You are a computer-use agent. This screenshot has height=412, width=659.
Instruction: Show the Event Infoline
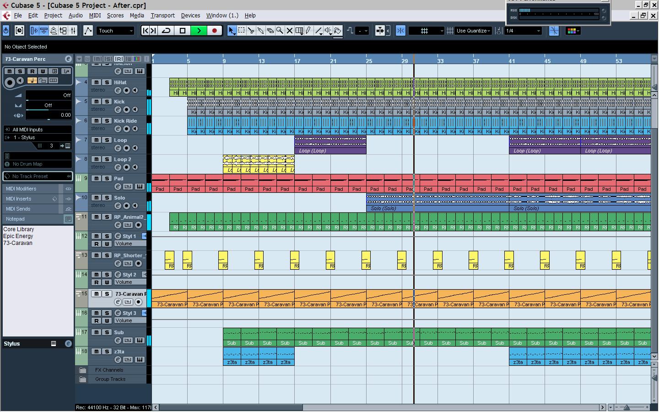[44, 31]
